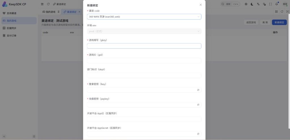This screenshot has width=290, height=140.
Task: Open the tab bar grid icon
Action: pyautogui.click(x=276, y=11)
